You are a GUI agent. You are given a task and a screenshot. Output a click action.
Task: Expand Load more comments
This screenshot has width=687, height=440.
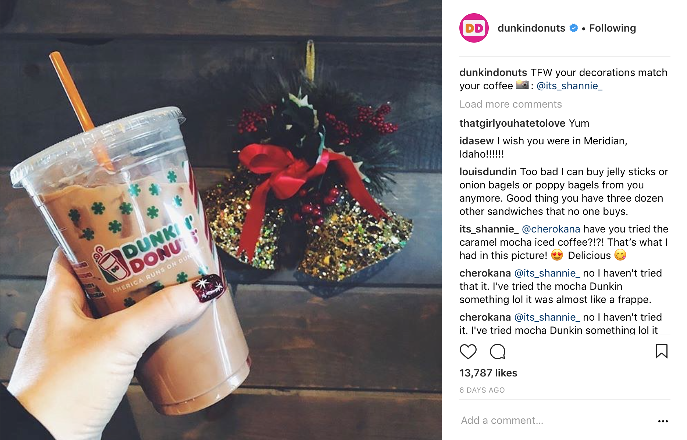(x=510, y=104)
